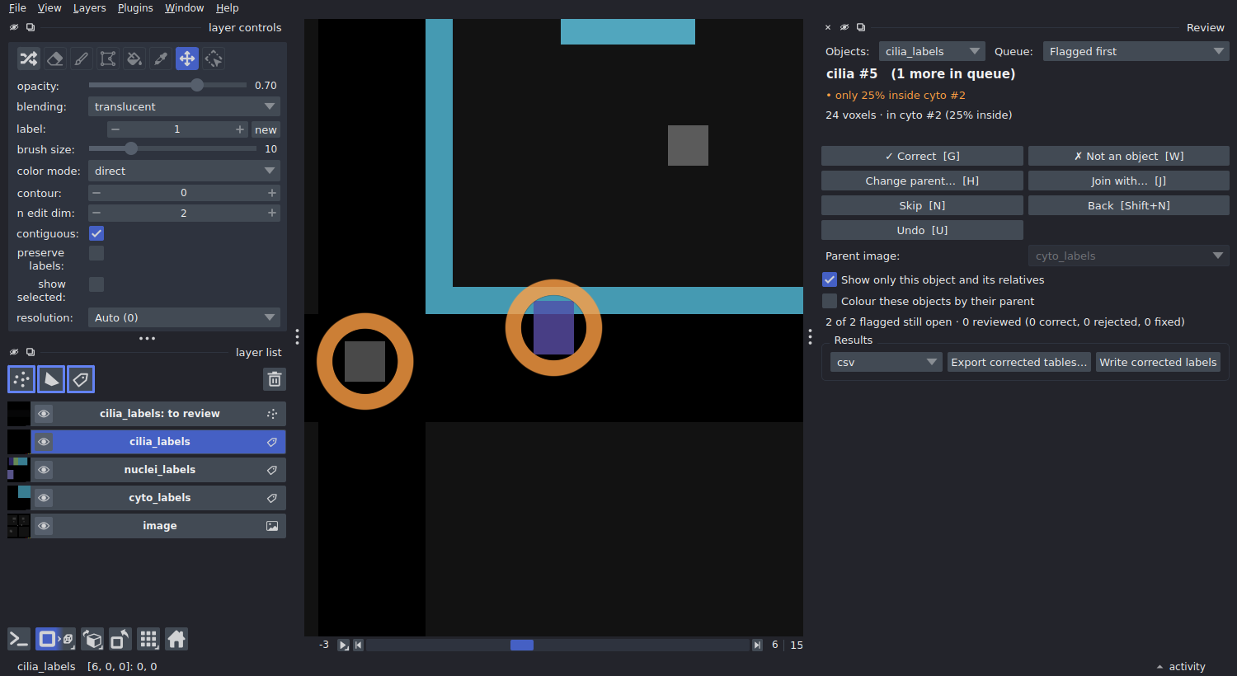Reset view with home button
The width and height of the screenshot is (1237, 676).
pos(176,639)
